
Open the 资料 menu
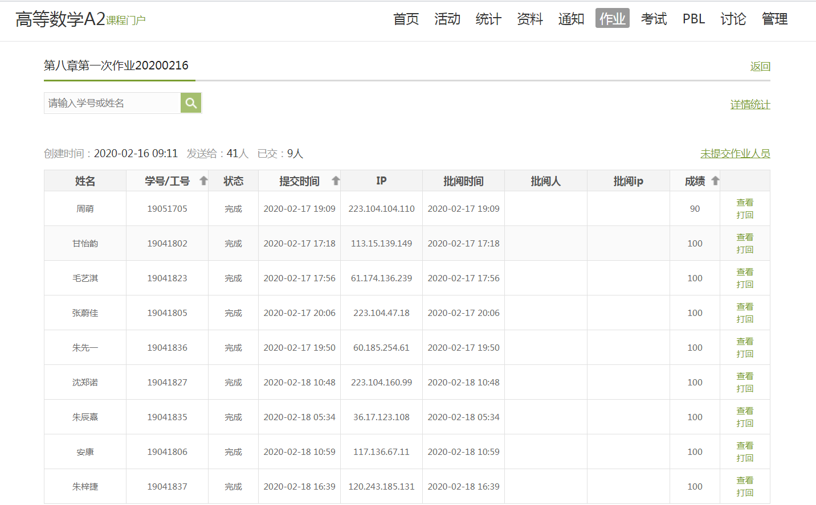pos(530,19)
